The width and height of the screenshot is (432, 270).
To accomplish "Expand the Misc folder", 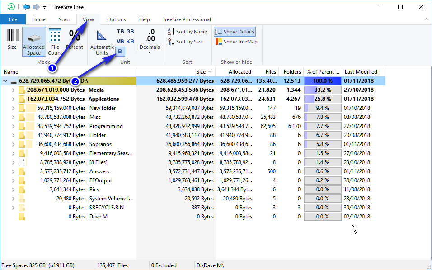I will tap(13, 117).
